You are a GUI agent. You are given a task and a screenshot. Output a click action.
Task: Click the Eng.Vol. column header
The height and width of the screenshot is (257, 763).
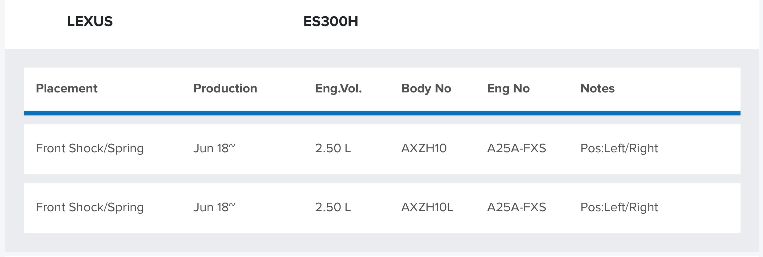point(338,88)
